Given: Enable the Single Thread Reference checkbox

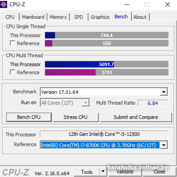Looking at the screenshot, I should (13, 43).
